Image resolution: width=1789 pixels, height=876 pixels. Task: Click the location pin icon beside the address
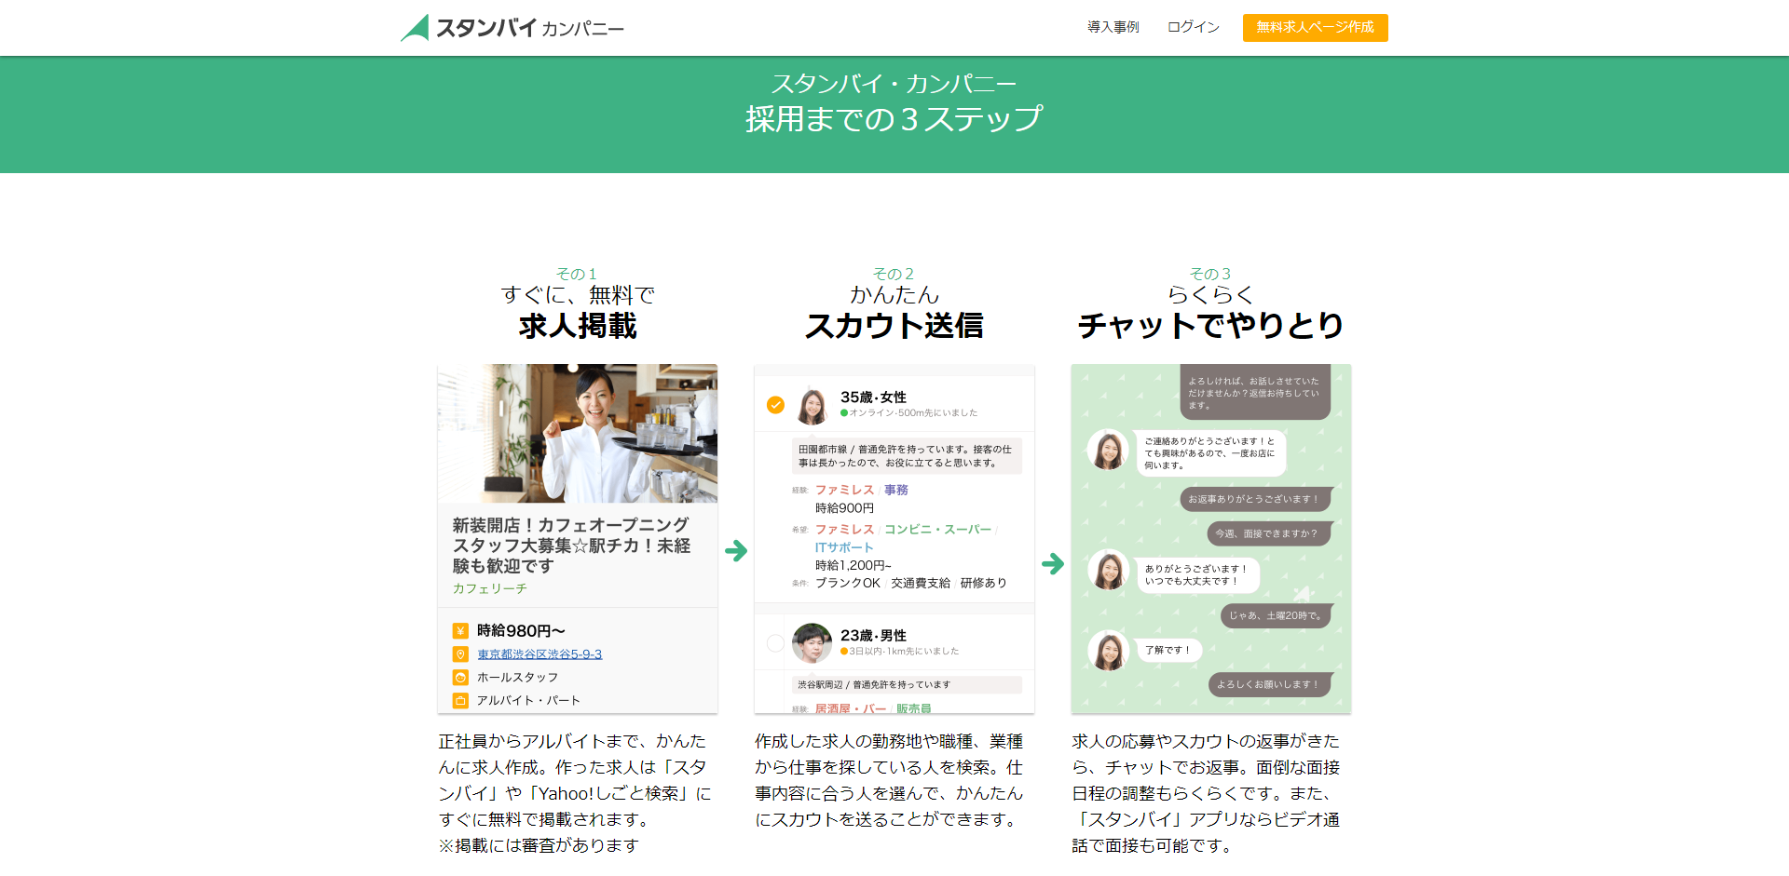tap(461, 654)
